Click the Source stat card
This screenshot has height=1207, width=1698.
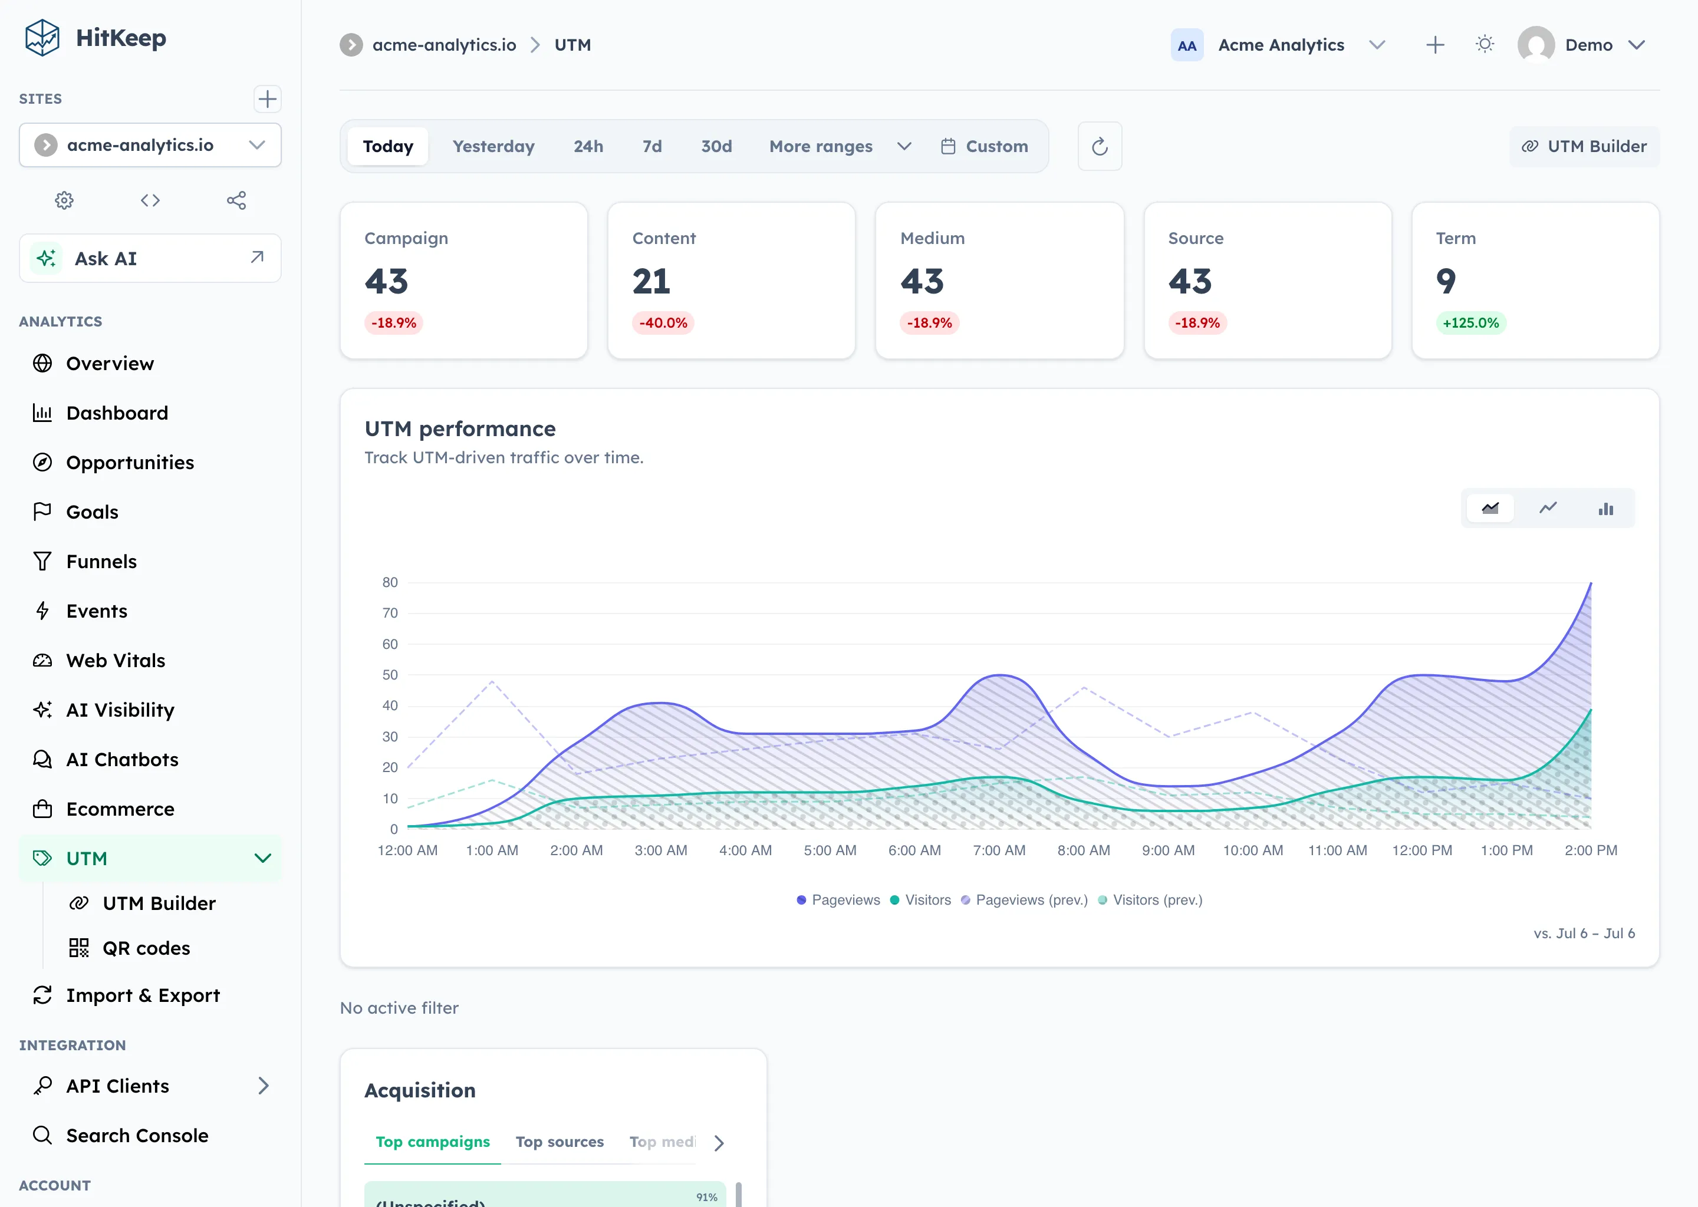(1268, 281)
